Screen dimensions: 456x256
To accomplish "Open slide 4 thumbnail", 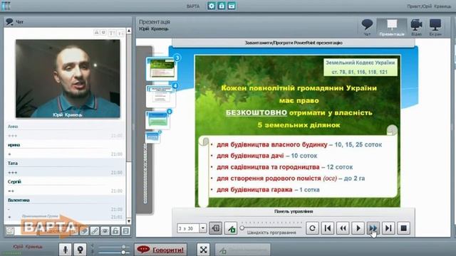I will point(161,97).
